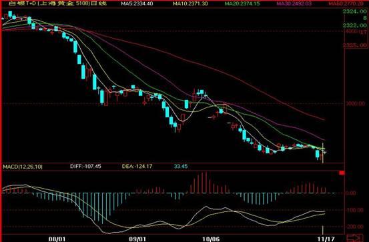Click the purple MA30 moving average label
The height and width of the screenshot is (242, 369).
(294, 3)
